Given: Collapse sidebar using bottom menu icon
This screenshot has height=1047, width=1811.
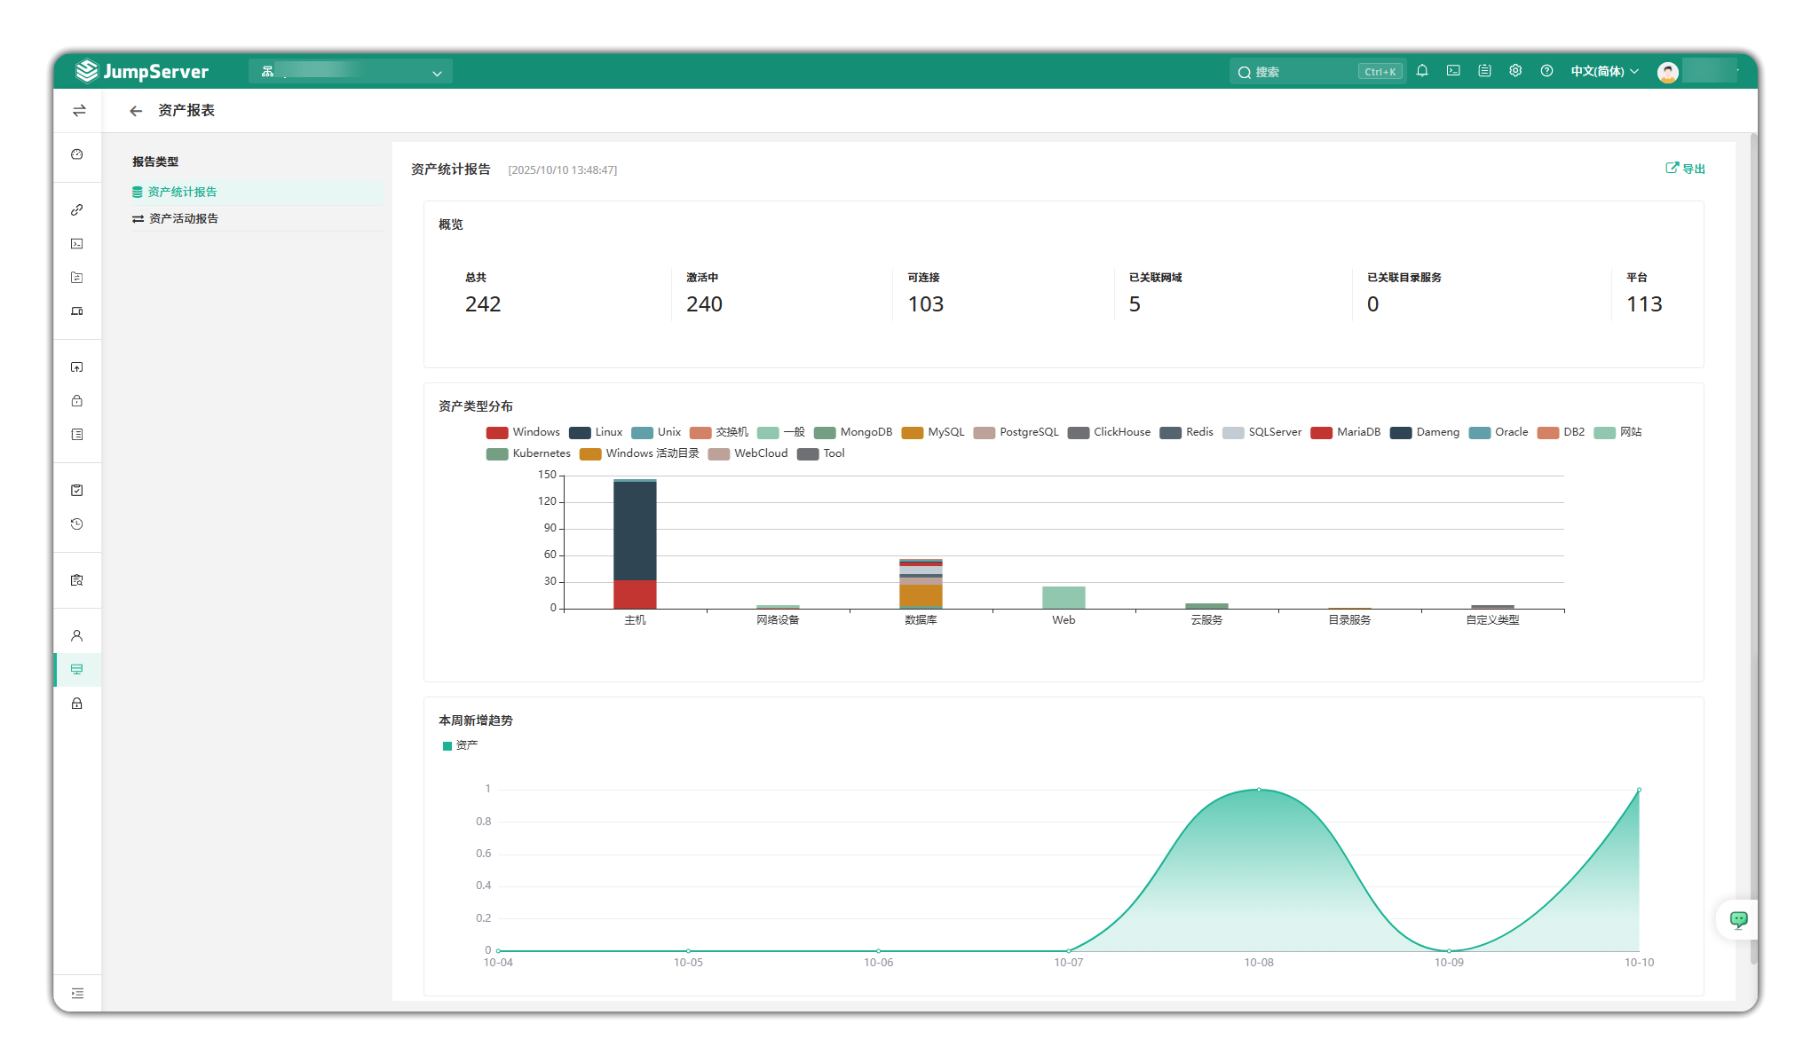Looking at the screenshot, I should point(78,993).
